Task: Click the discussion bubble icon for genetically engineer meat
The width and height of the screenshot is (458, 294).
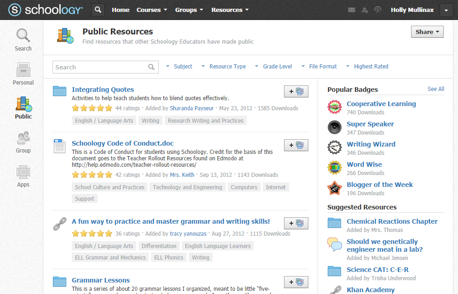Action: click(335, 244)
